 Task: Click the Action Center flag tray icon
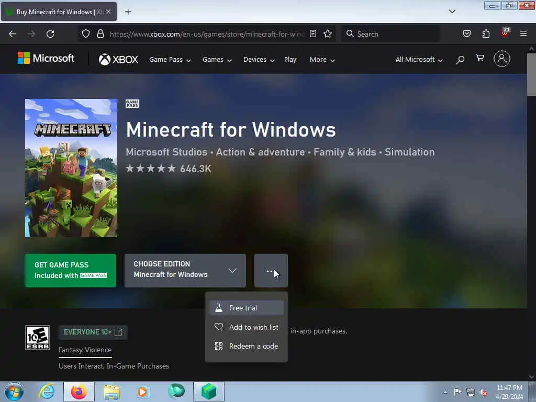(457, 392)
